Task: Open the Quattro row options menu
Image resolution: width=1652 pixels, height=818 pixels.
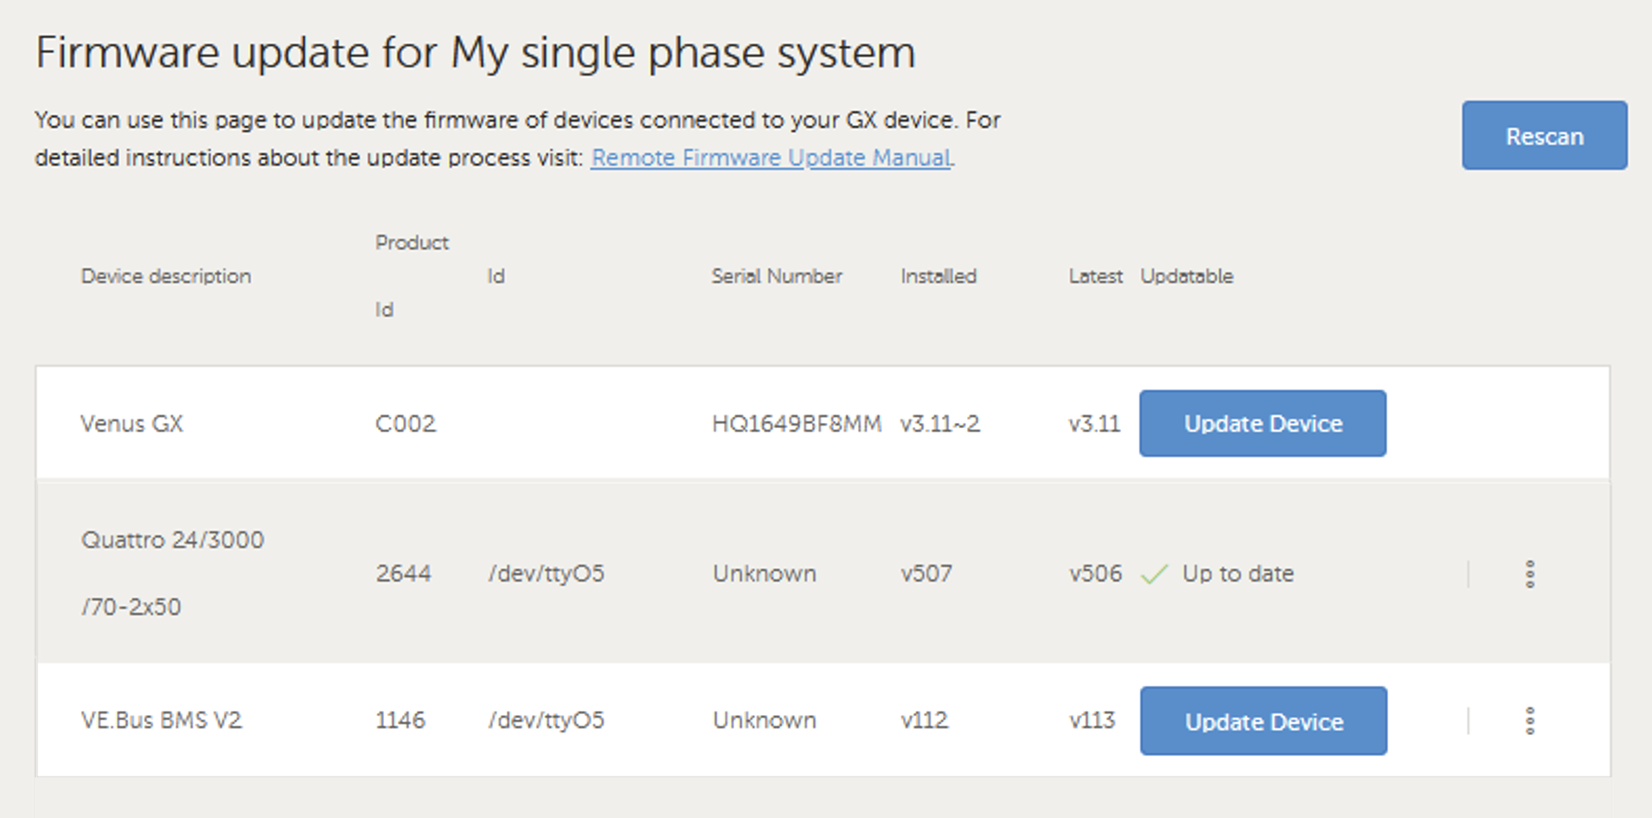Action: (x=1529, y=573)
